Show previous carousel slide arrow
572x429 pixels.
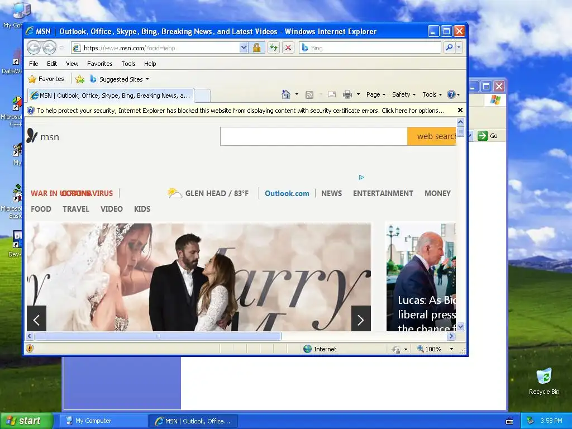pos(36,320)
